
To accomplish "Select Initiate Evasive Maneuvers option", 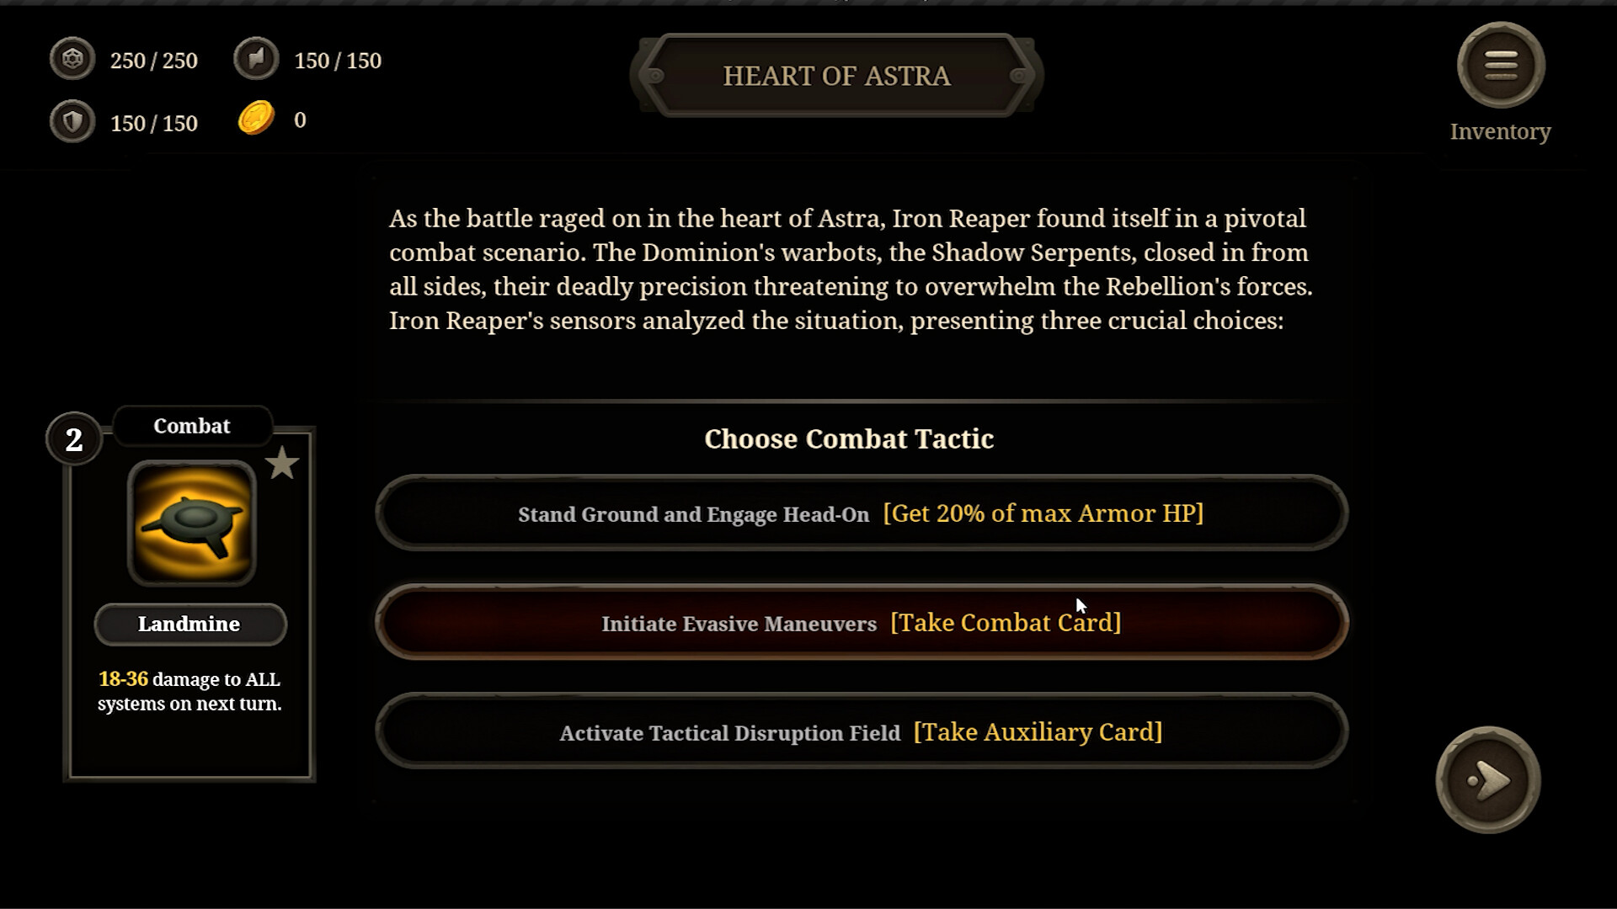I will click(861, 623).
